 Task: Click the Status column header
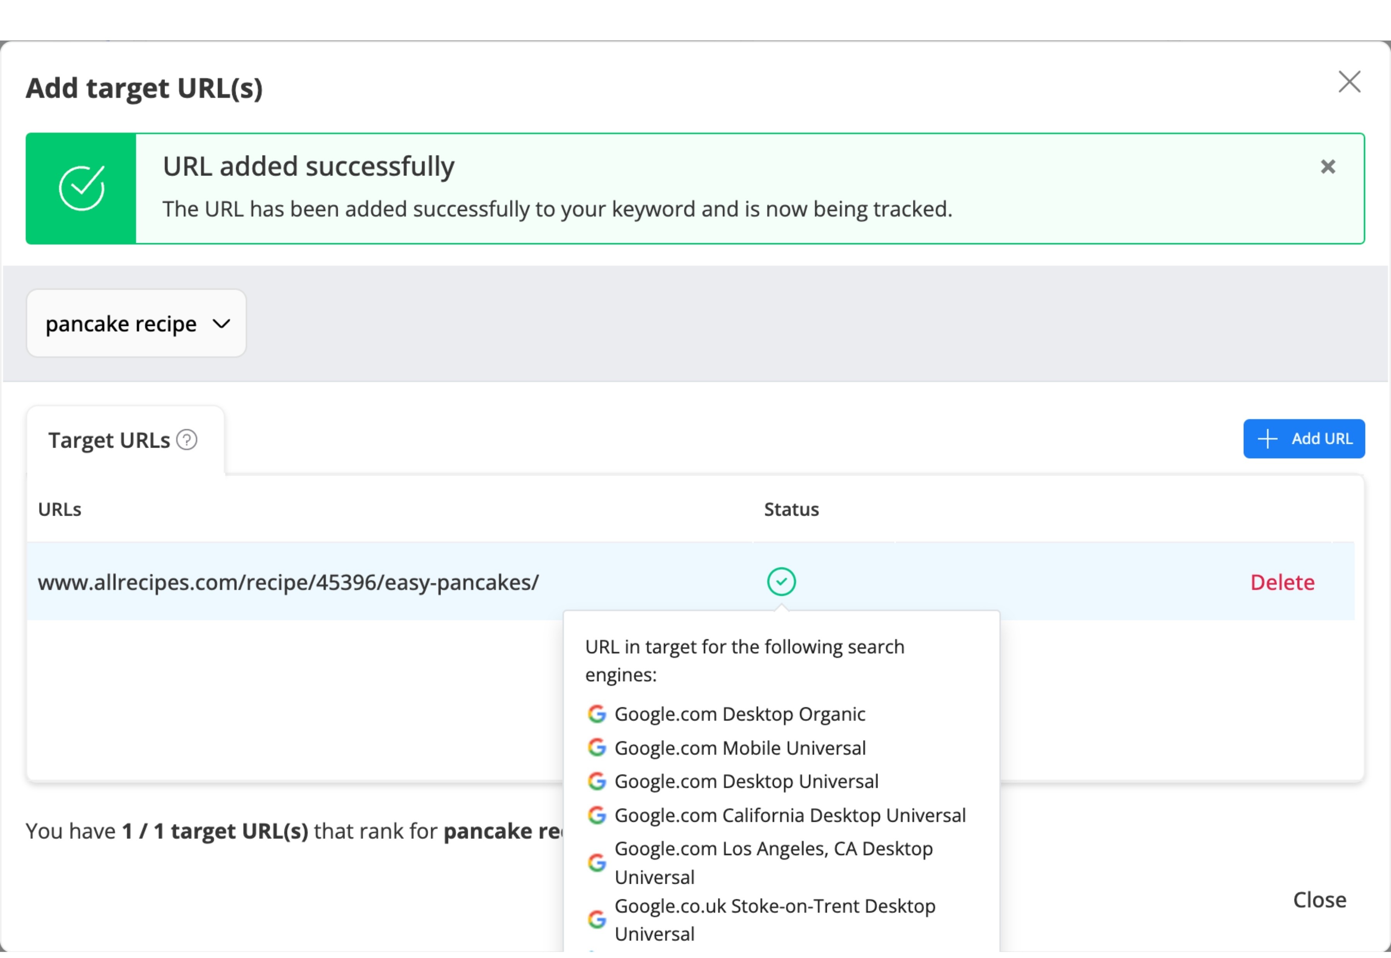[x=791, y=510]
